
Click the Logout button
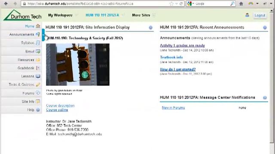pos(260,15)
